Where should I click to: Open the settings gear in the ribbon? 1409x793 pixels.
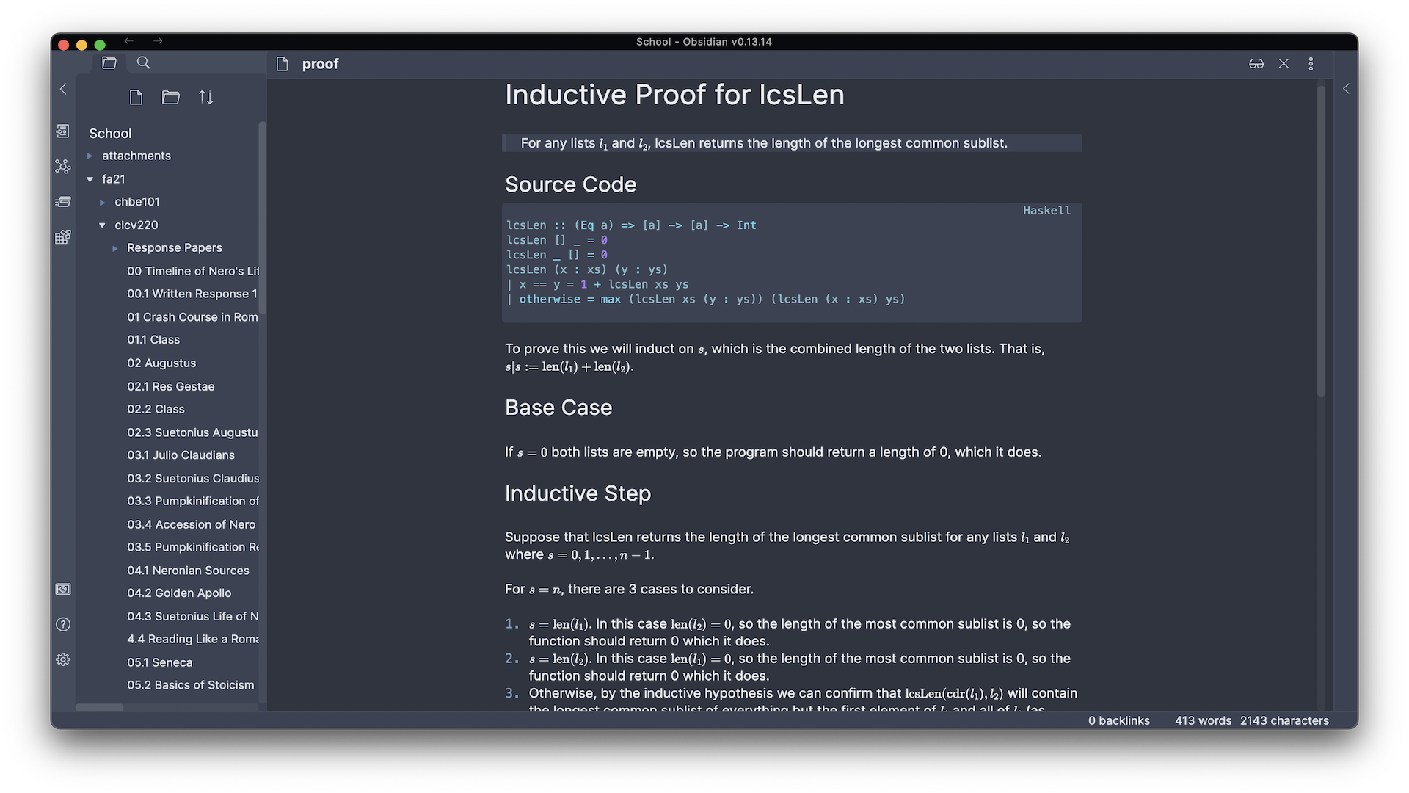click(63, 659)
